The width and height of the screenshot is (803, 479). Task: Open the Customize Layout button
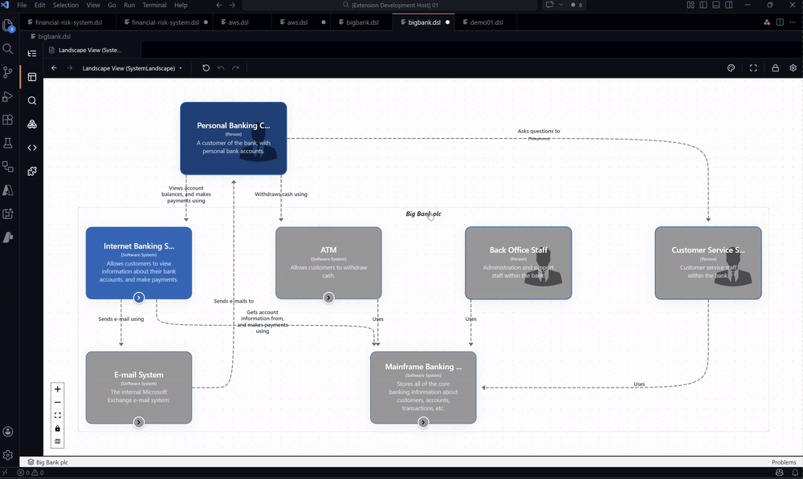click(691, 5)
